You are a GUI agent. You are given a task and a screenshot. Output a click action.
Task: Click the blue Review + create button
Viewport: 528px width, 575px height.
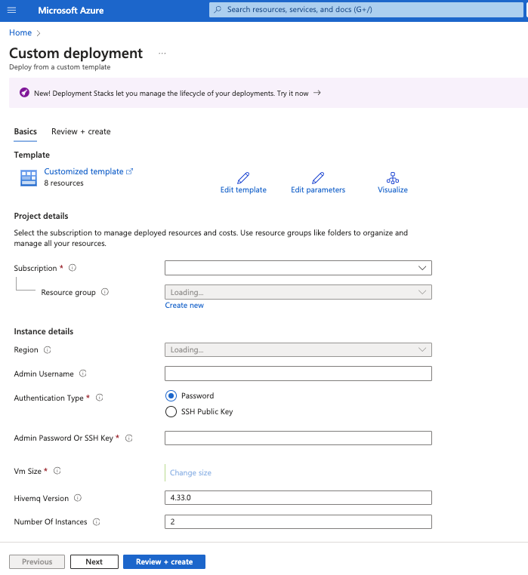(164, 562)
